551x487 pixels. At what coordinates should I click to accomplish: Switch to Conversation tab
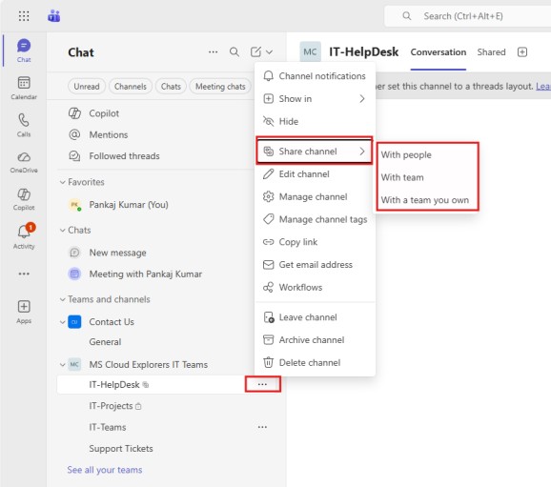(439, 52)
